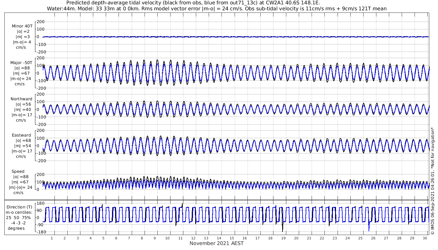Click day 1 tick label on time axis

tap(52, 238)
